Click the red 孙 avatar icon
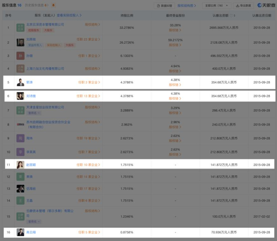 pyautogui.click(x=20, y=56)
